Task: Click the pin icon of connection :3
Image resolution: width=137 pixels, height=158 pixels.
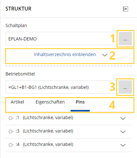Action: [11, 132]
